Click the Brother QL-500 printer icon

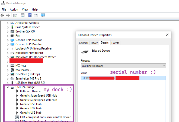click(12, 31)
